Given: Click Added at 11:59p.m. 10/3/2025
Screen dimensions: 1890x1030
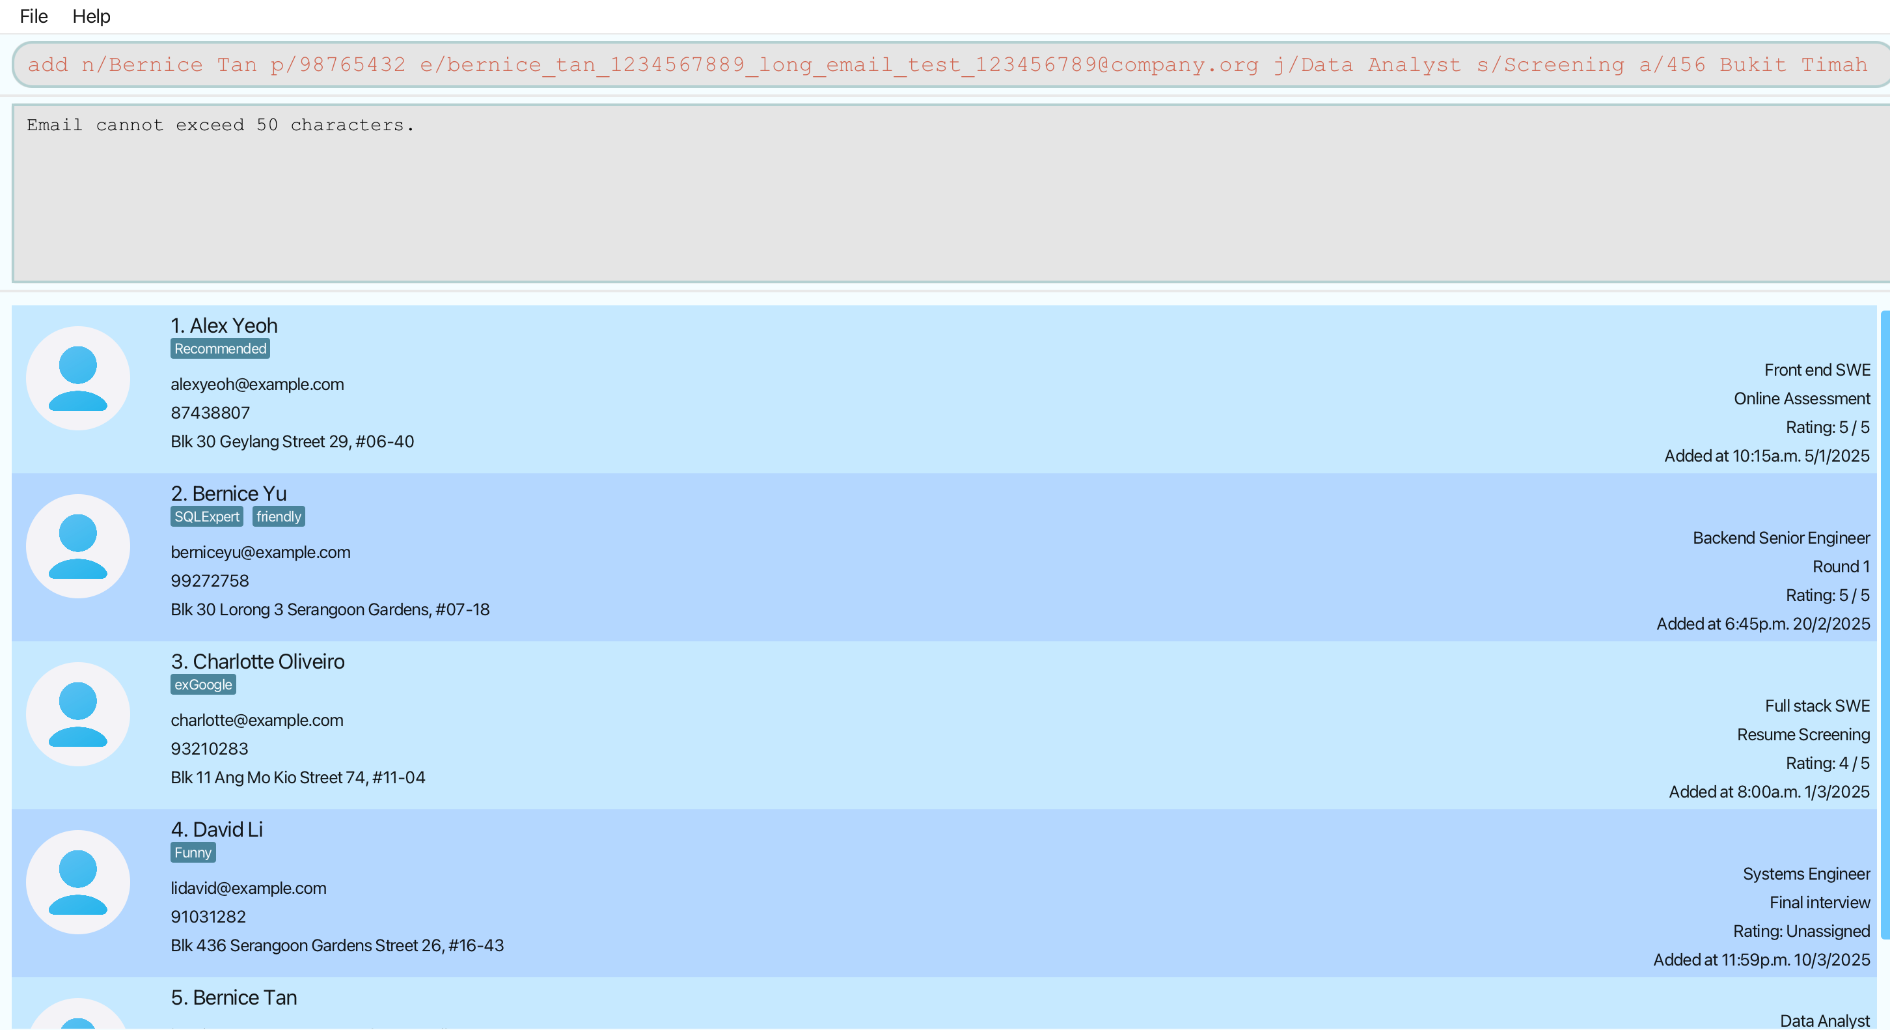Looking at the screenshot, I should click(x=1762, y=961).
